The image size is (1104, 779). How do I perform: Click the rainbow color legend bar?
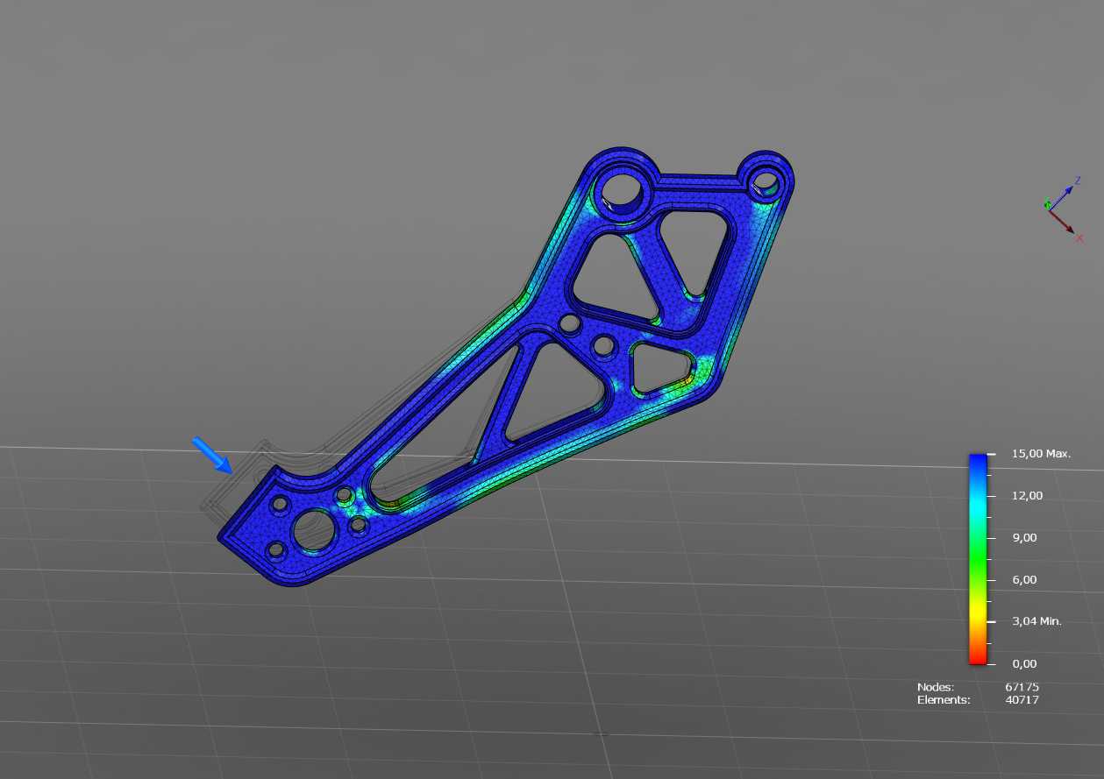(978, 559)
